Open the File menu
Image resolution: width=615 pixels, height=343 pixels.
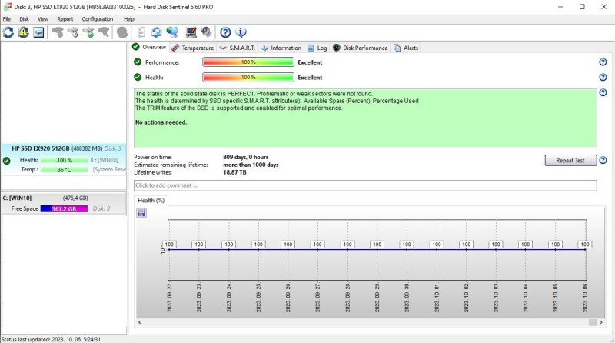[x=7, y=18]
